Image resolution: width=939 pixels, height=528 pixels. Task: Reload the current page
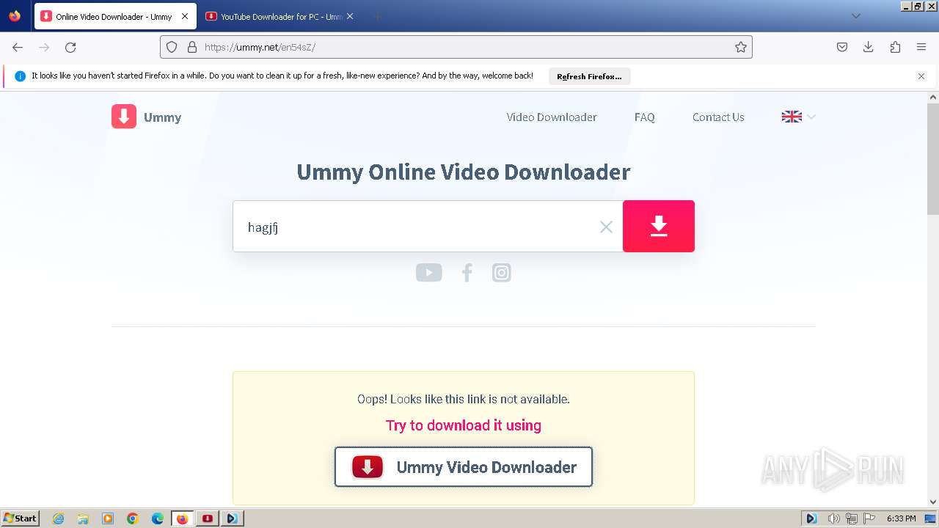pos(70,47)
